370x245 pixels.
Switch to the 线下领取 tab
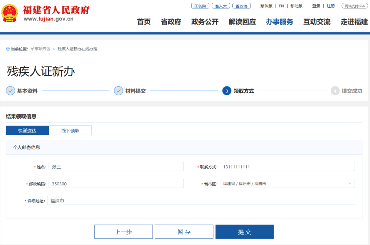pos(70,131)
